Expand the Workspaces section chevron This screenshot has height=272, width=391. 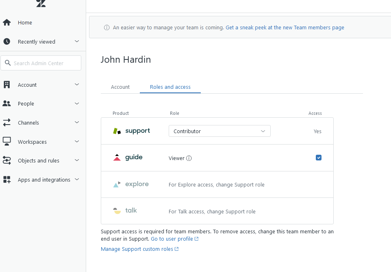coord(77,141)
